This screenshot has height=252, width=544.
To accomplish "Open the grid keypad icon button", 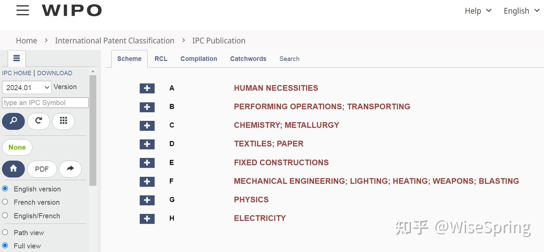I will tap(63, 121).
